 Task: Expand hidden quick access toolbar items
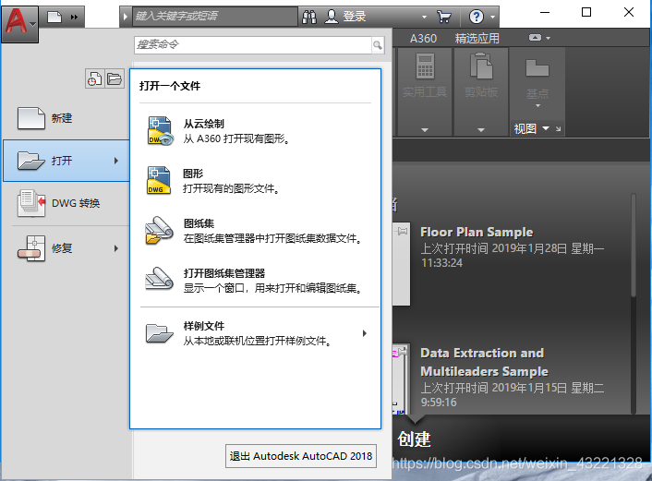click(74, 17)
